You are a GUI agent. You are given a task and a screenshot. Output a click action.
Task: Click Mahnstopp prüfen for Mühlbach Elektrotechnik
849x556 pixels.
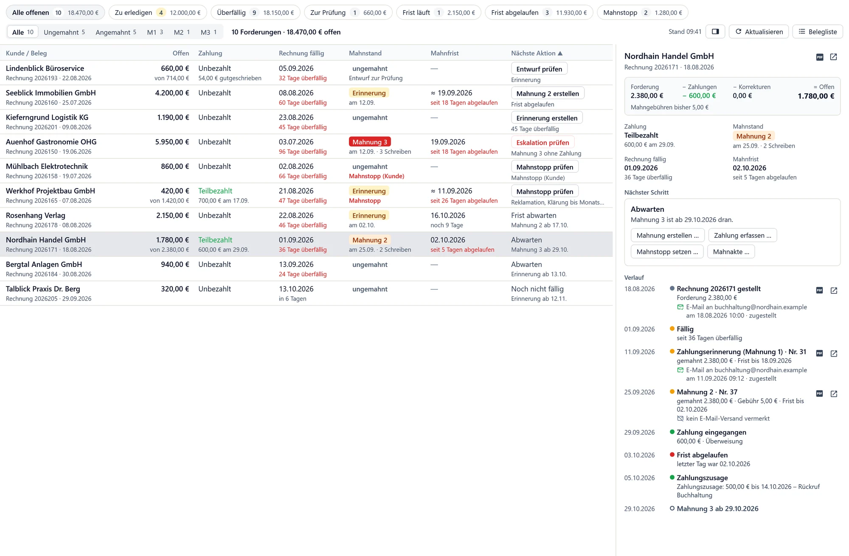tap(545, 167)
